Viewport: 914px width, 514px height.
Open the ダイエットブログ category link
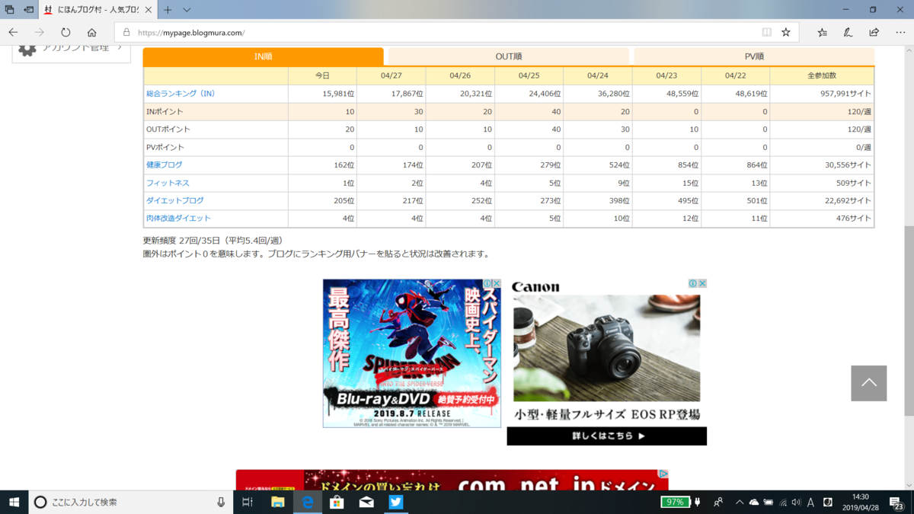pos(174,200)
